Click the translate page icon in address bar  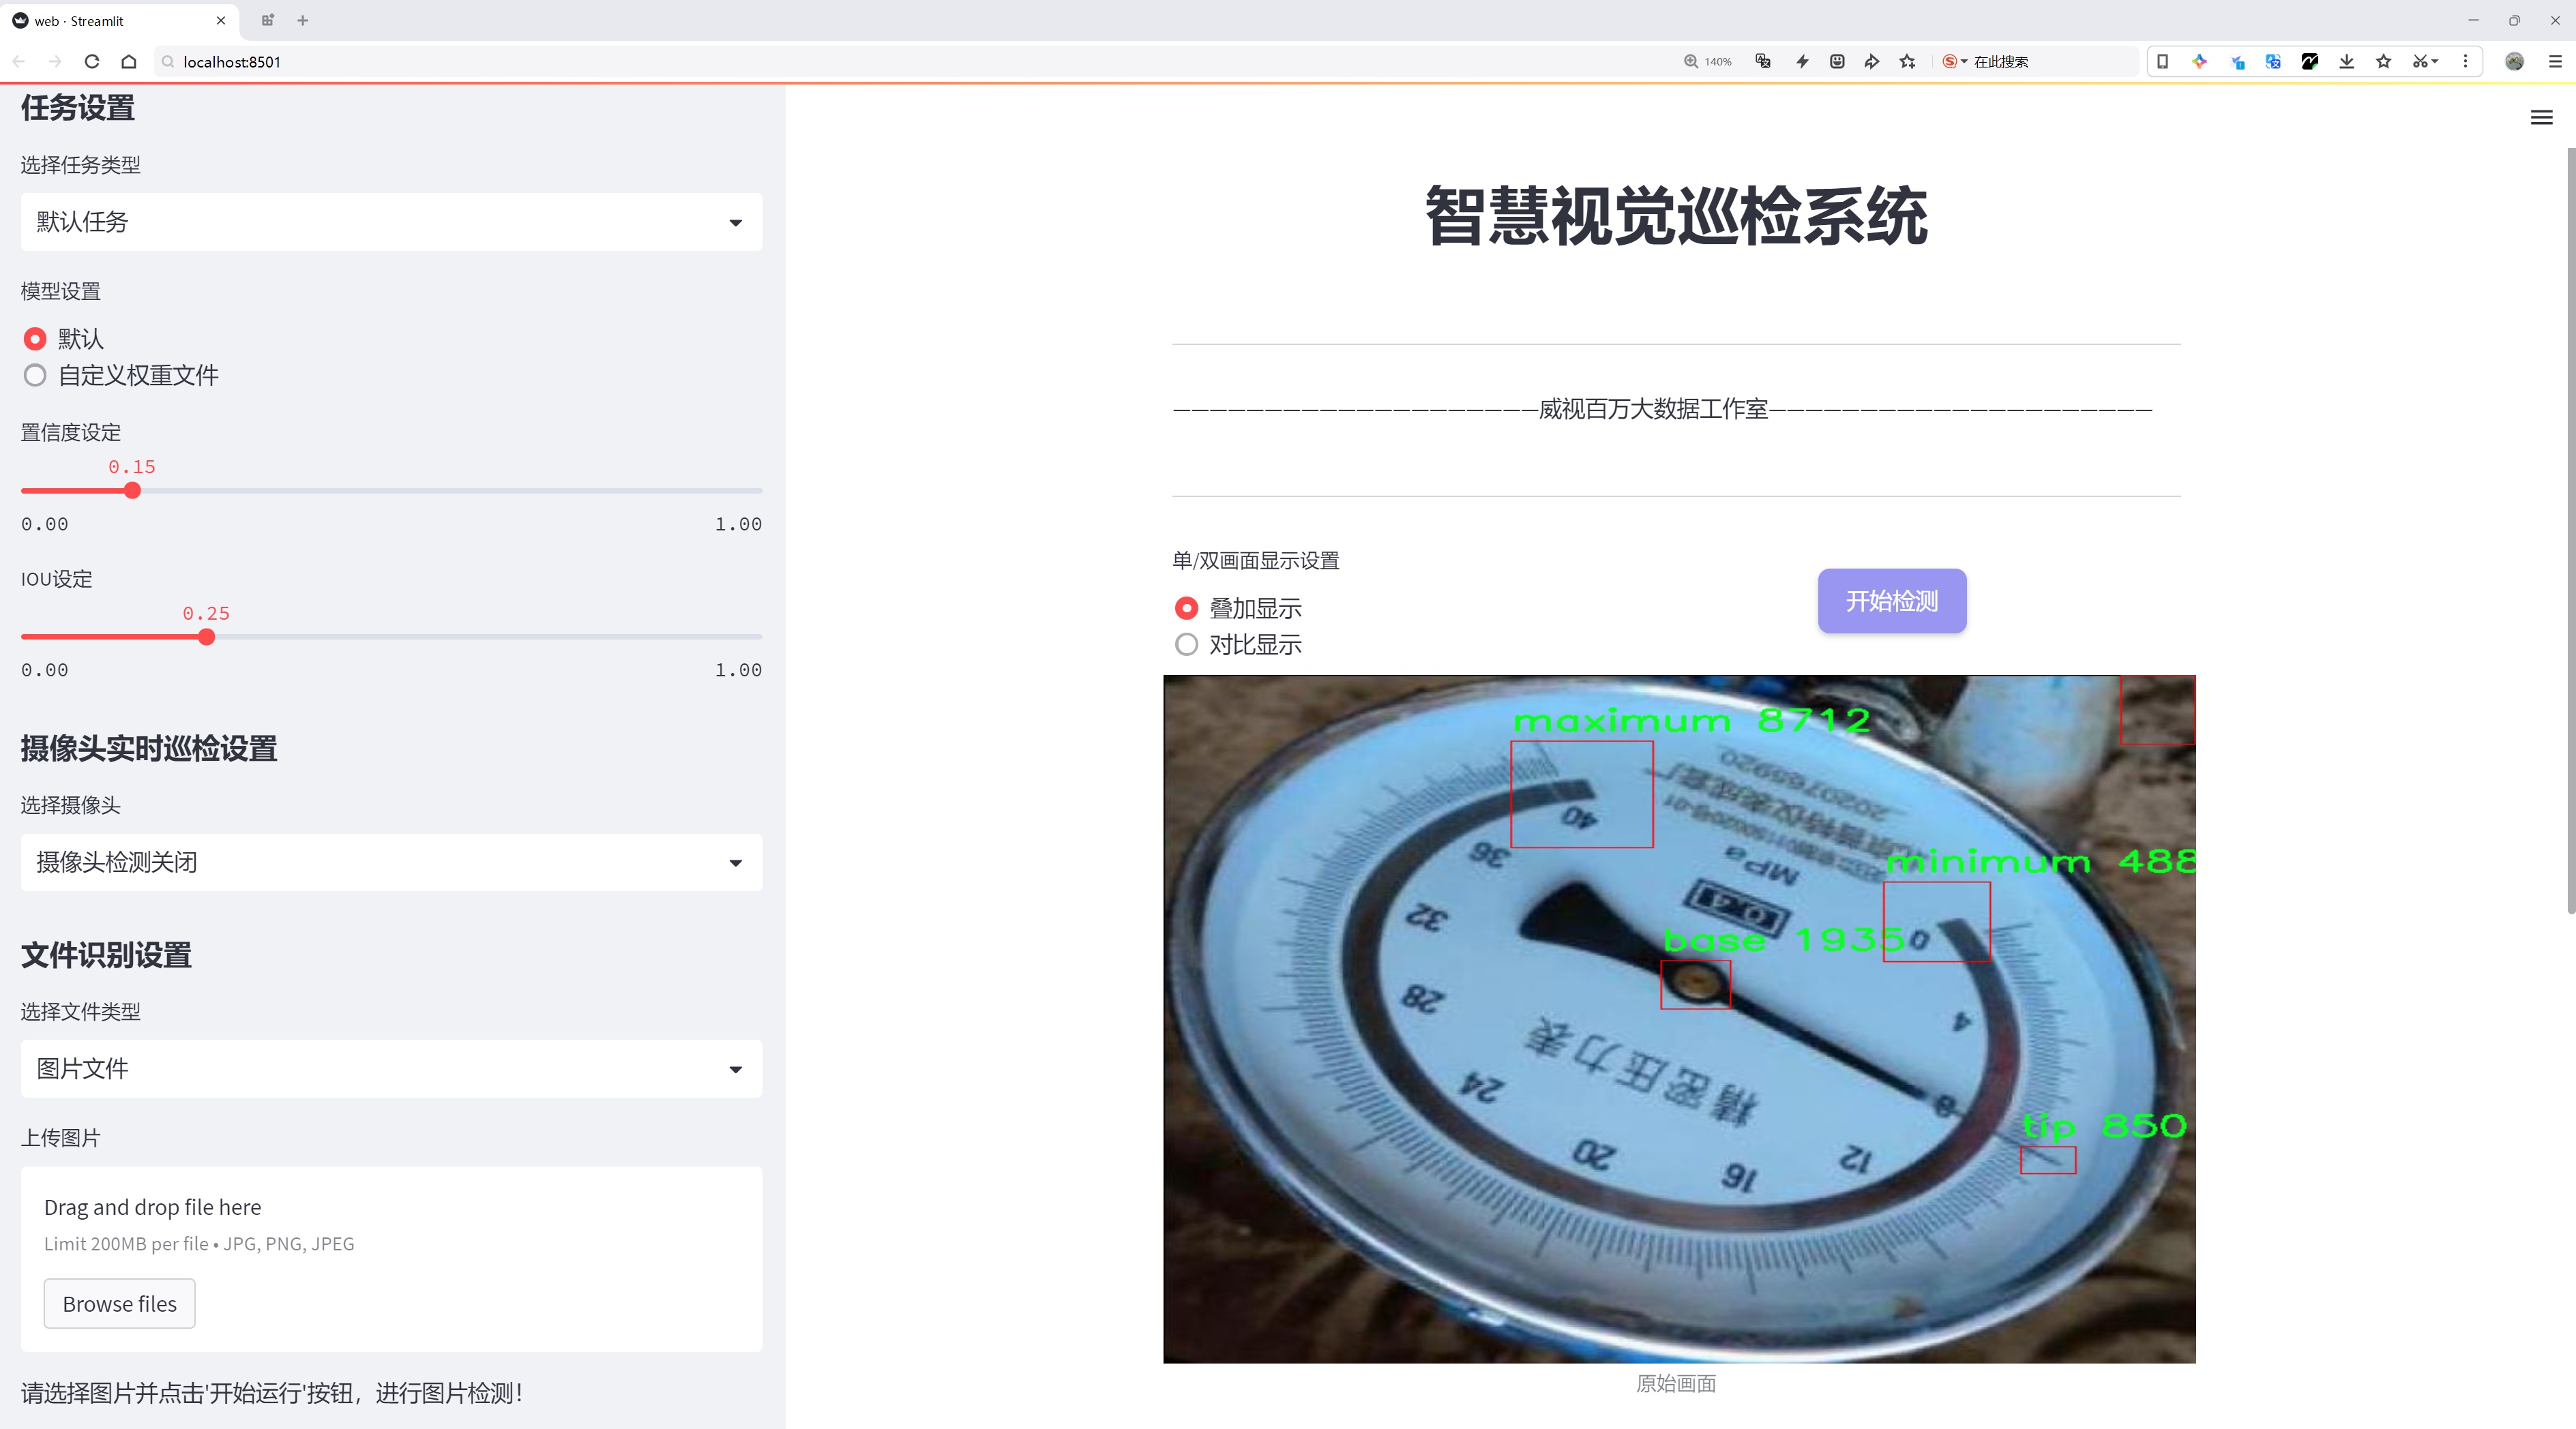pos(1763,62)
